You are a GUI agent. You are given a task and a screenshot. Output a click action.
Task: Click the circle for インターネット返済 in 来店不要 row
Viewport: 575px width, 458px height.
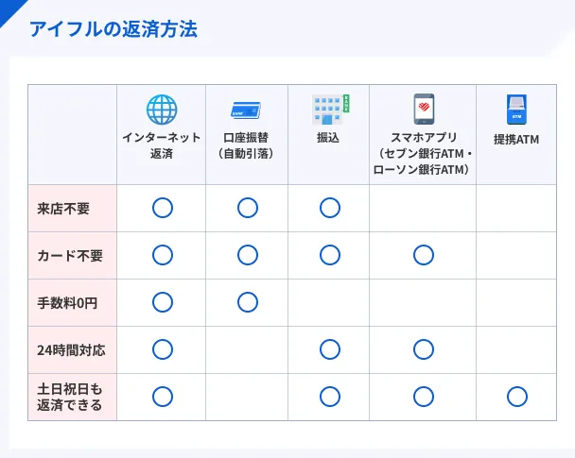tap(162, 208)
